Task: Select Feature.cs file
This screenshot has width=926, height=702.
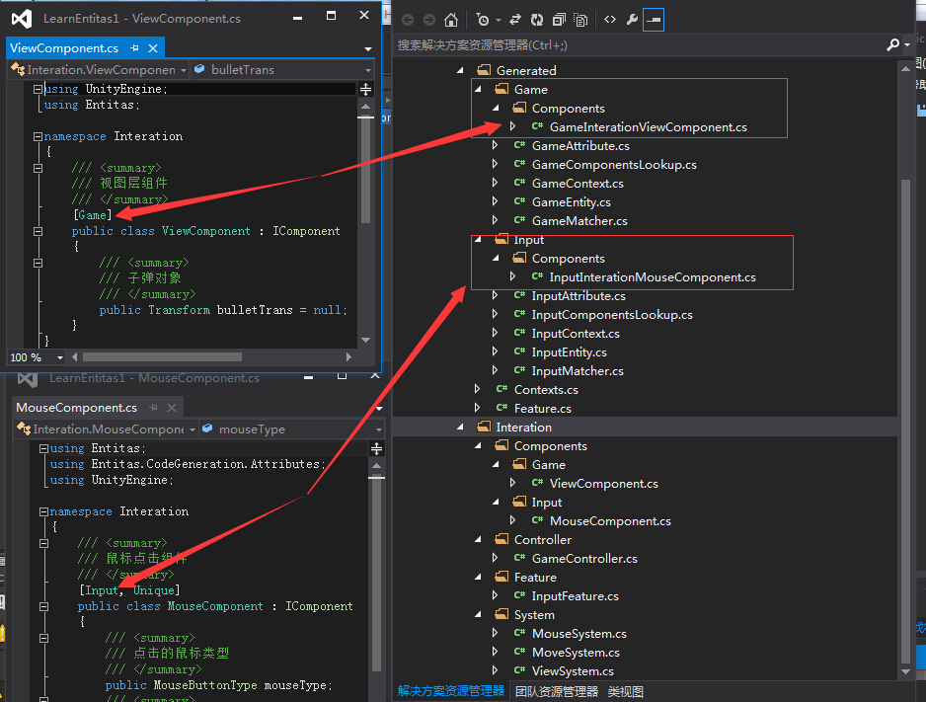Action: [542, 409]
